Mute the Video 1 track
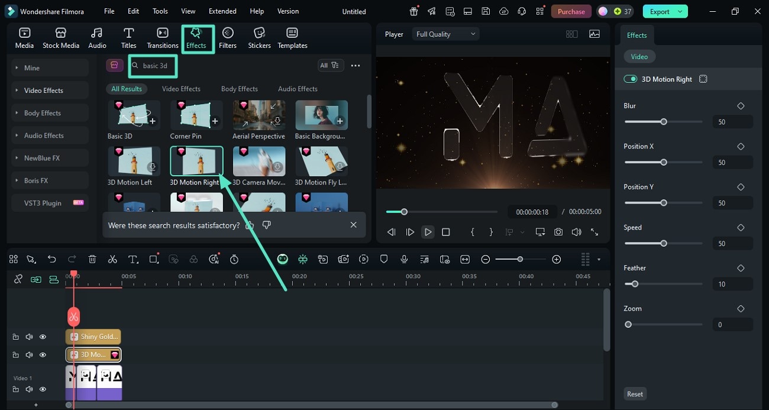The height and width of the screenshot is (410, 769). click(29, 389)
